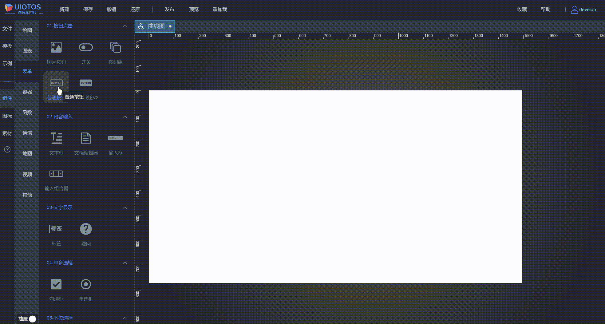Click the 预览 preview button
Image resolution: width=605 pixels, height=324 pixels.
click(x=194, y=9)
